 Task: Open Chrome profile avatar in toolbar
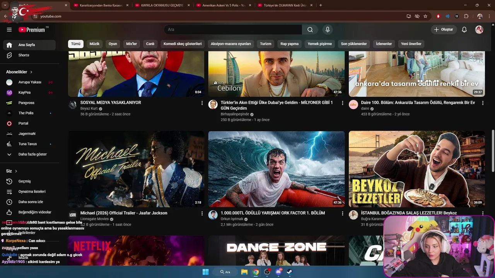tap(480, 16)
